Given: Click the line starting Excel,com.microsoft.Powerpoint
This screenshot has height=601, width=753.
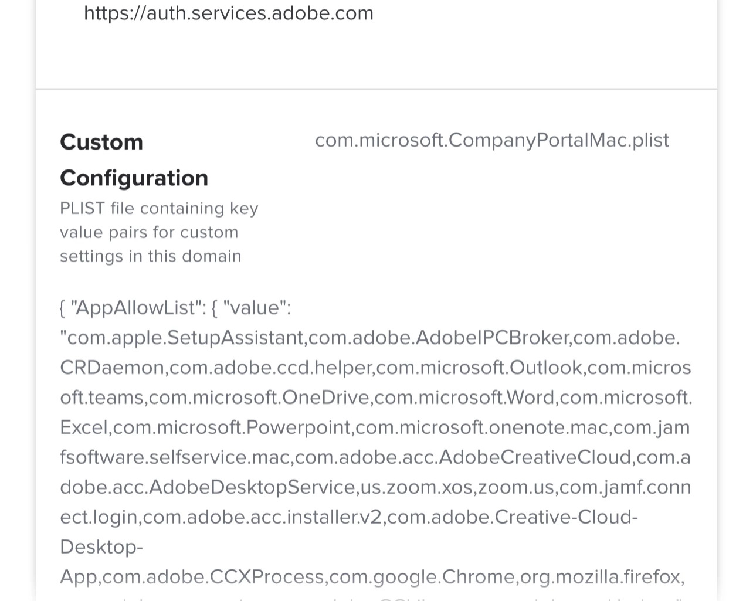Looking at the screenshot, I should coord(375,427).
